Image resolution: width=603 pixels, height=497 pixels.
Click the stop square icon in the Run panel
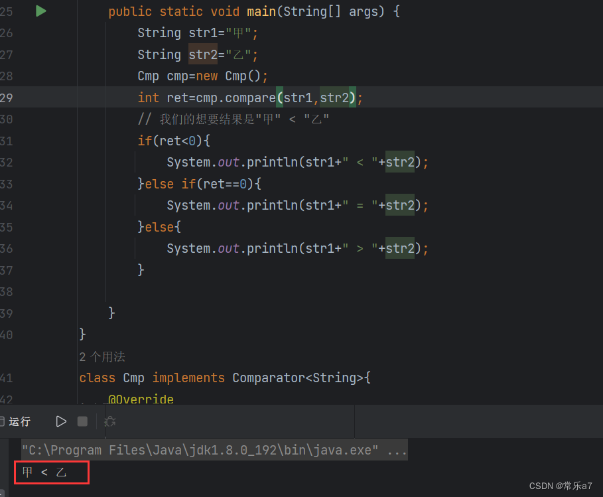[82, 421]
